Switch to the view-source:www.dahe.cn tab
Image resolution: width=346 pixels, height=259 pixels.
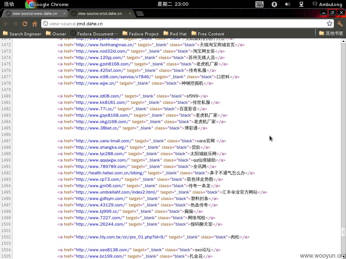click(35, 13)
